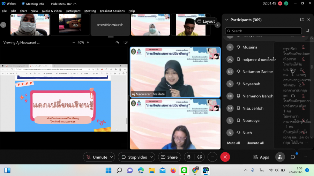The width and height of the screenshot is (314, 176).
Task: Open the Layout options button
Action: pyautogui.click(x=206, y=21)
